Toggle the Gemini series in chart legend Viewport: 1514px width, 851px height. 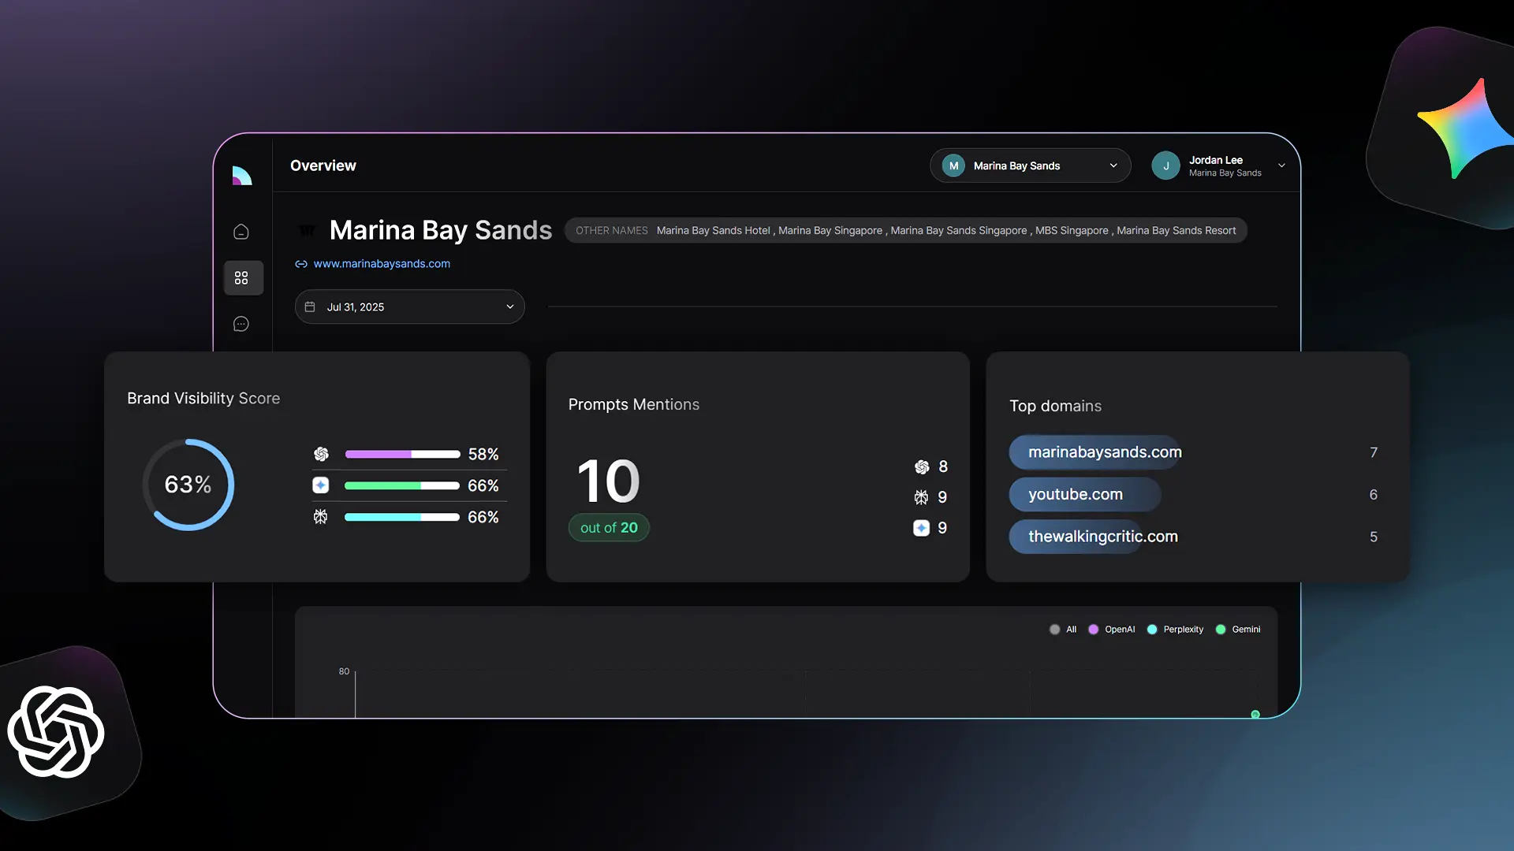tap(1238, 630)
